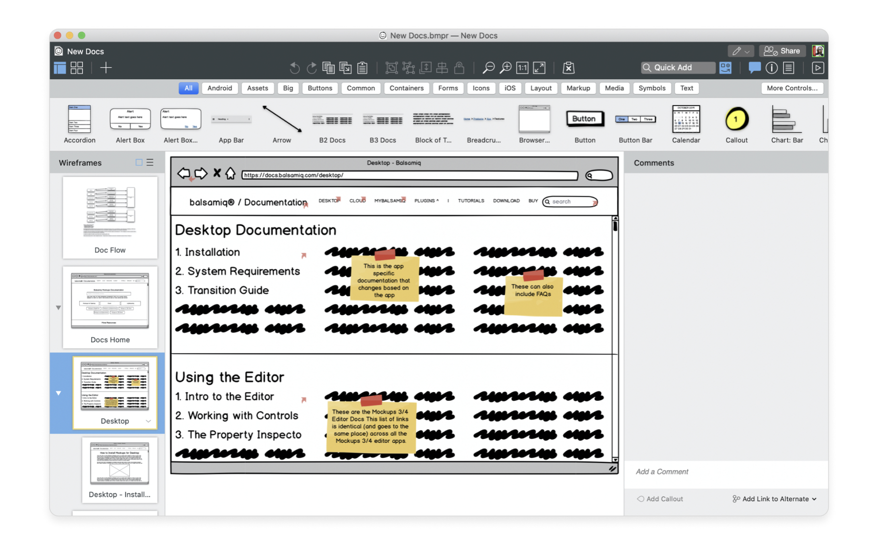Toggle the UI Library panel icon

coord(725,68)
